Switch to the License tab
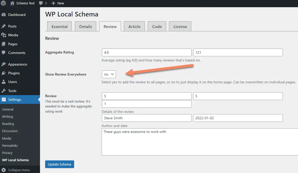 [180, 26]
